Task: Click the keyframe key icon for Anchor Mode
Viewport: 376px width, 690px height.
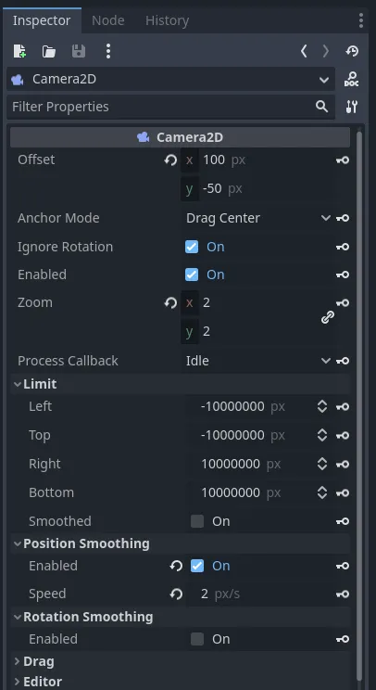Action: (343, 218)
